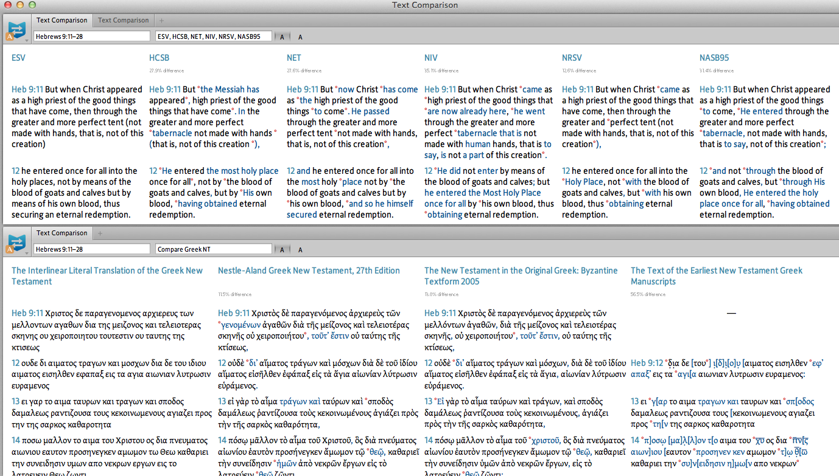Select the active Text Comparison tab in the upper panel
The image size is (839, 476).
[61, 20]
